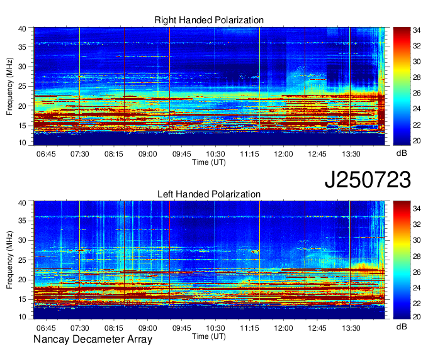This screenshot has width=428, height=347.
Task: Click the 10 MHz tick of Right Handed plot
Action: (23, 143)
